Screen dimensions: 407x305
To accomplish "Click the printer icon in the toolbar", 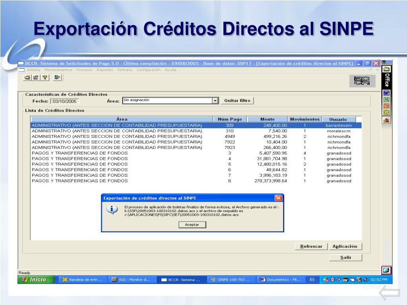I will tap(27, 77).
